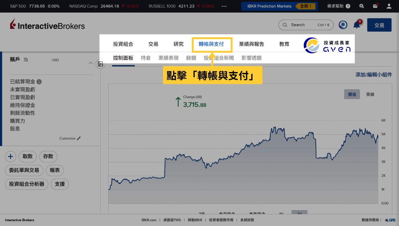Screen dimensions: 399x226
Task: Collapse the 賬戶 panel chevron
Action: pos(90,63)
